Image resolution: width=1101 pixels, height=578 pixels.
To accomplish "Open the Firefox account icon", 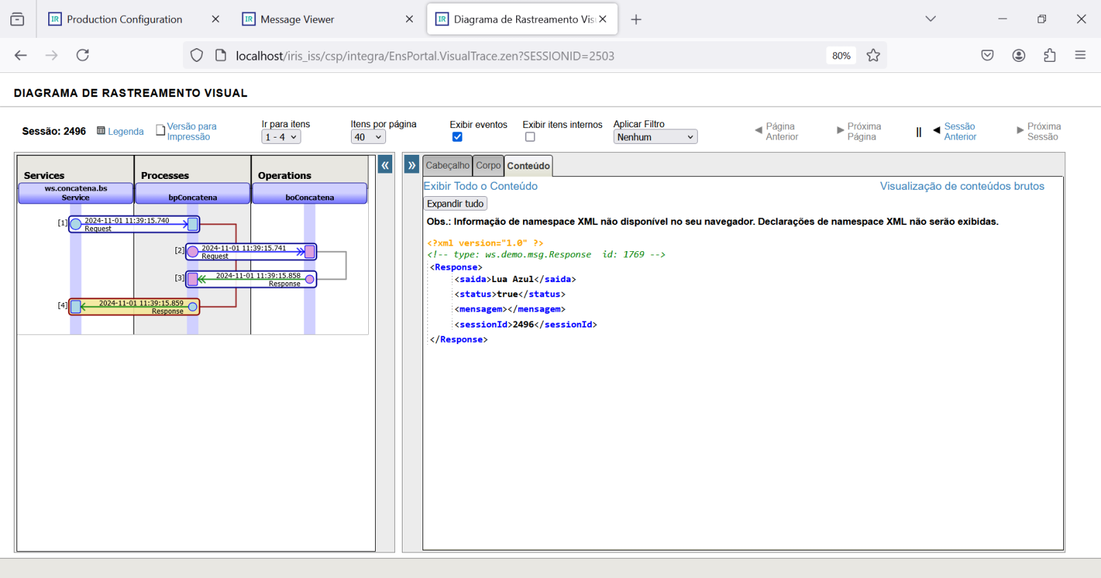I will pos(1018,56).
